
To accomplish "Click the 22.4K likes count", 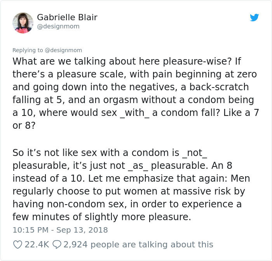I will 37,244.
